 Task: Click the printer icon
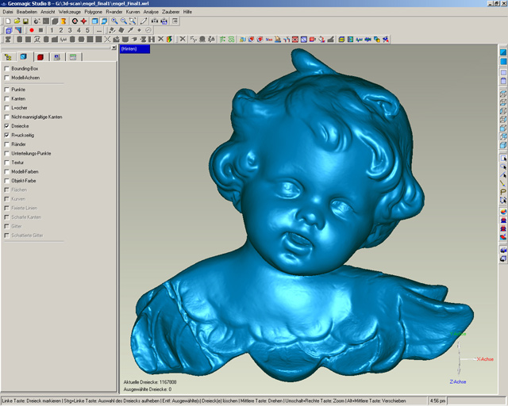coord(164,21)
